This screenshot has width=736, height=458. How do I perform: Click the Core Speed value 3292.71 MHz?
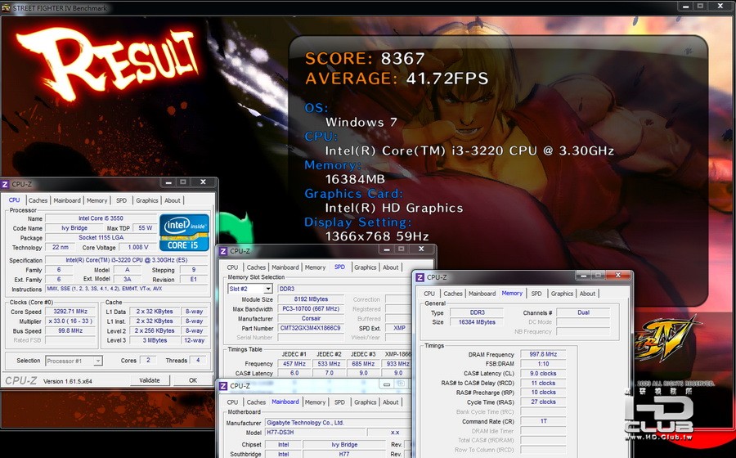(x=70, y=312)
